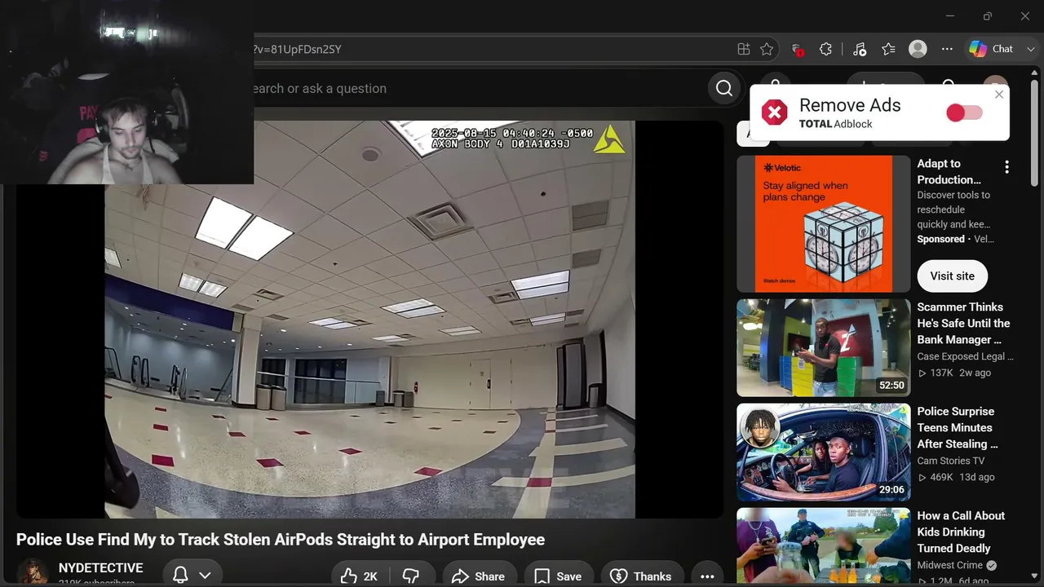Open the notification bell dropdown for NYDETECTIVE

tap(192, 575)
